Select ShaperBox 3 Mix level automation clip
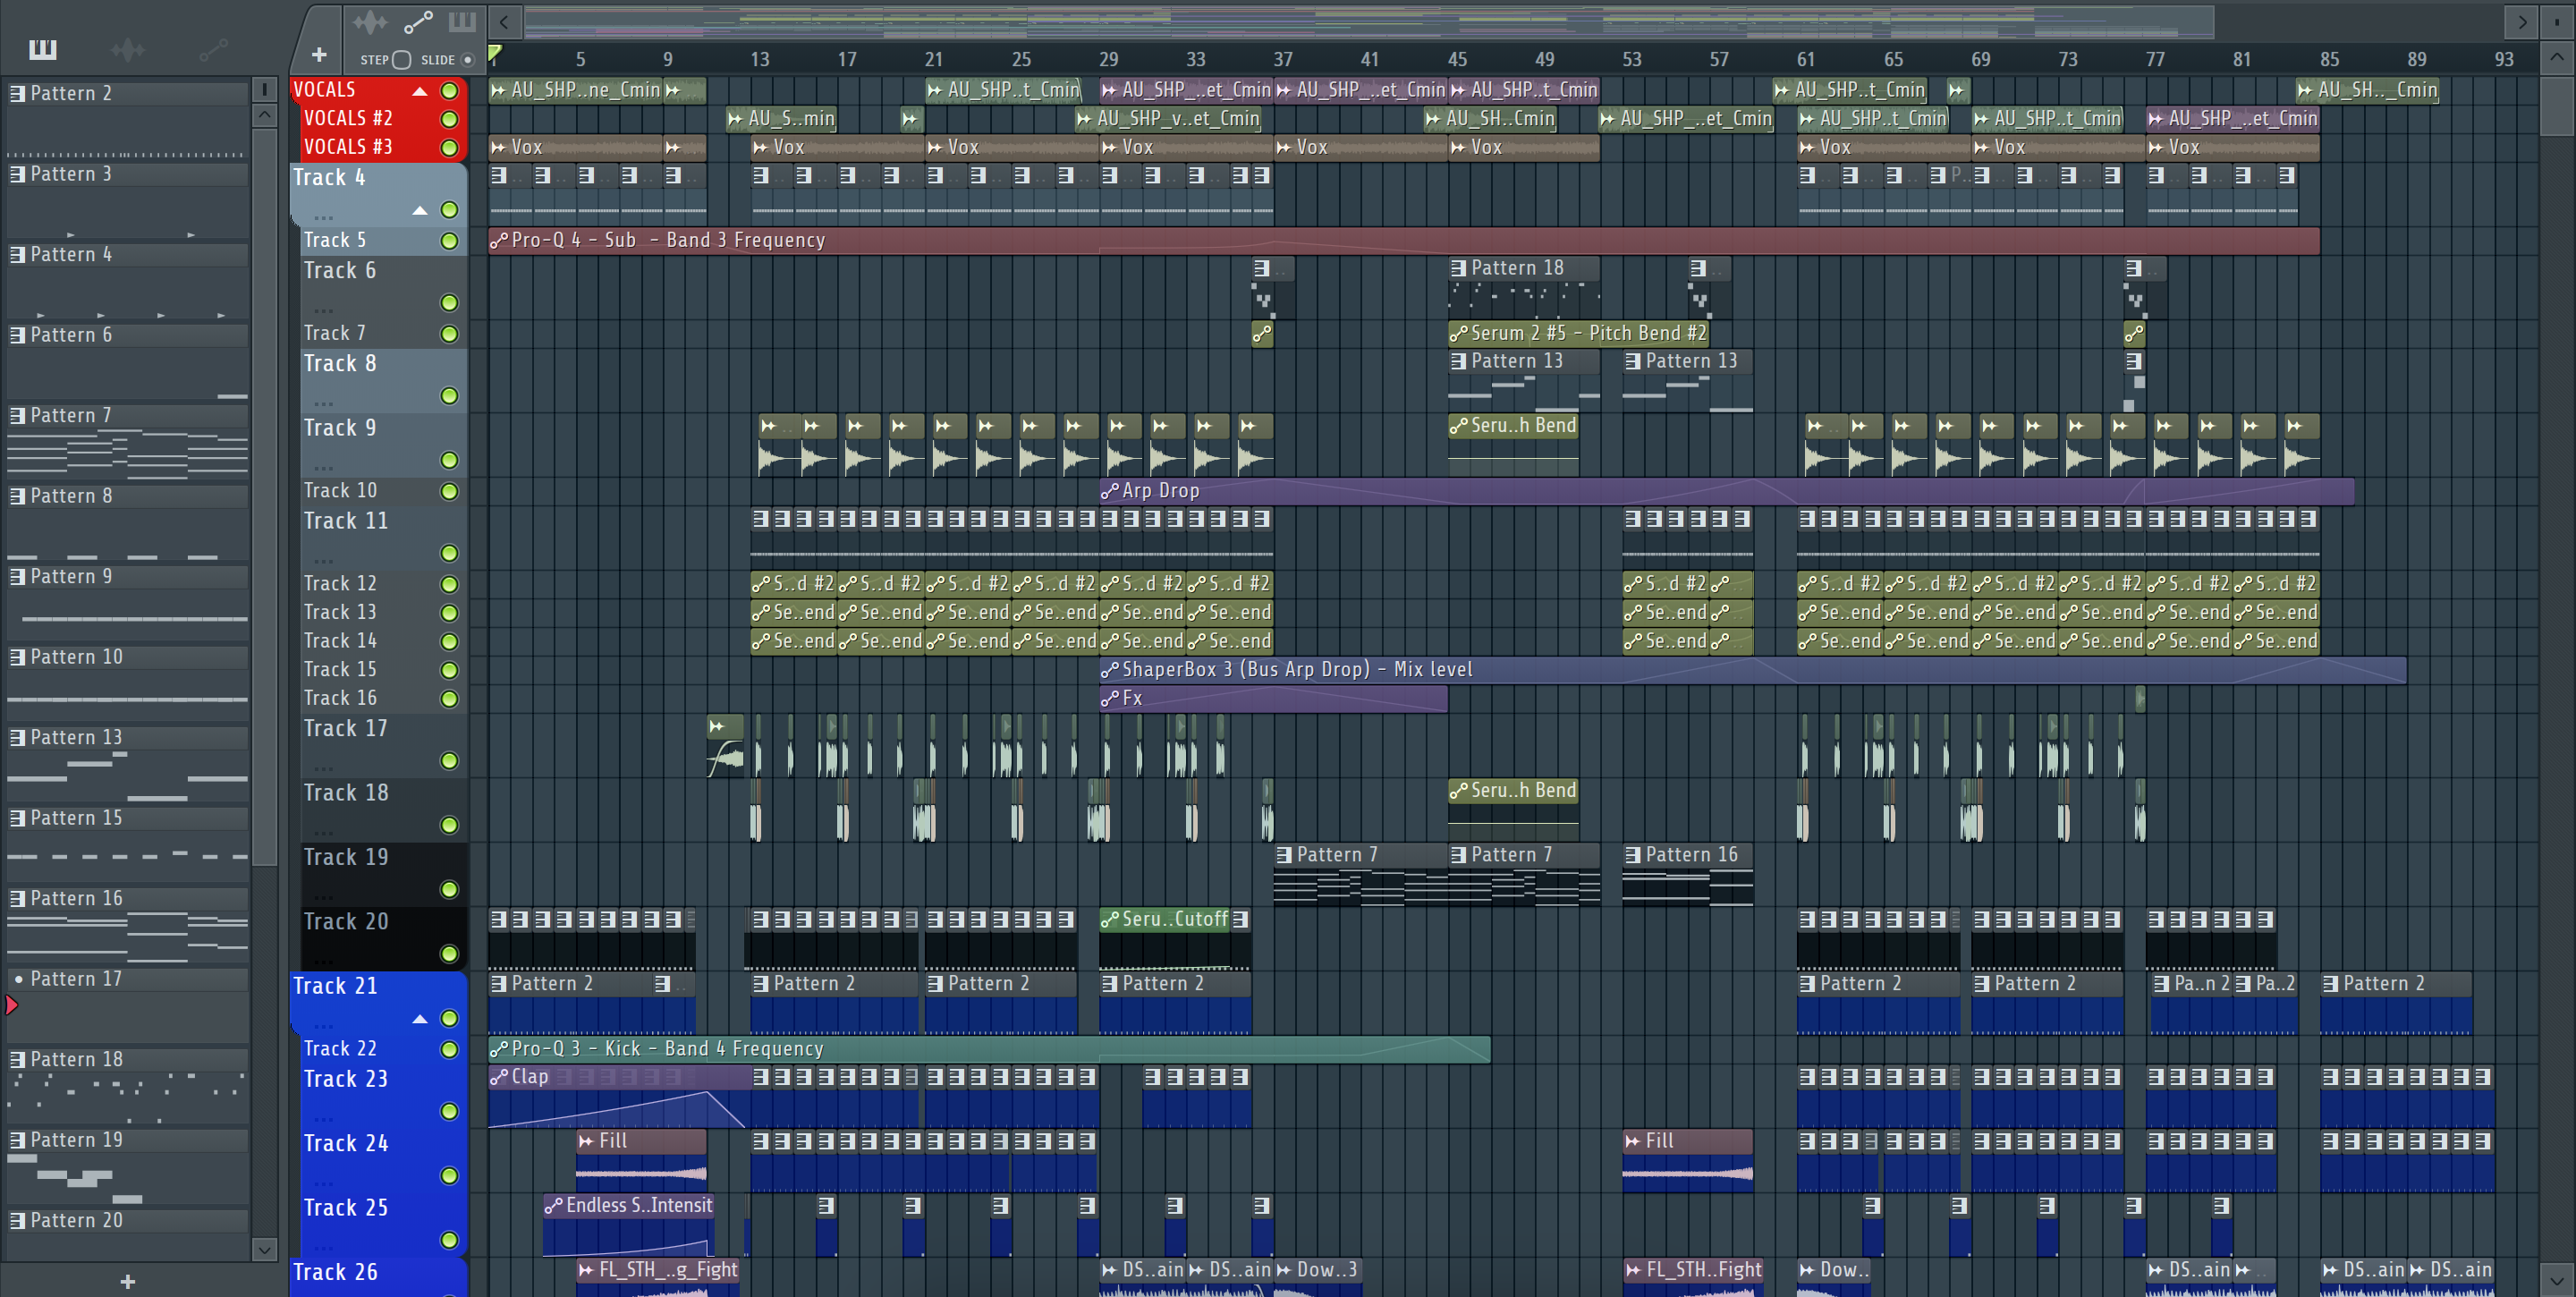Viewport: 2576px width, 1297px height. [1752, 670]
